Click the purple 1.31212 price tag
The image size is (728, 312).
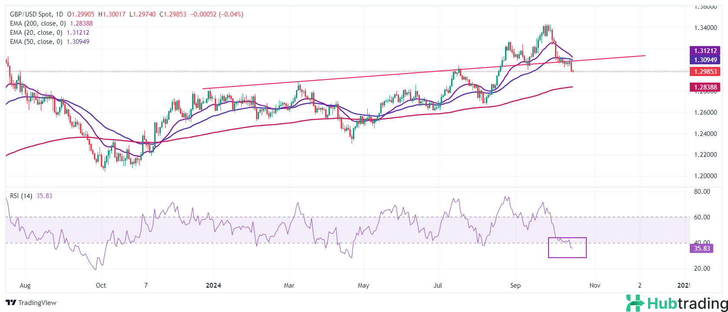(705, 51)
